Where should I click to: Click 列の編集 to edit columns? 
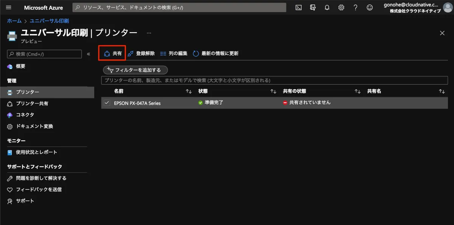(x=174, y=53)
